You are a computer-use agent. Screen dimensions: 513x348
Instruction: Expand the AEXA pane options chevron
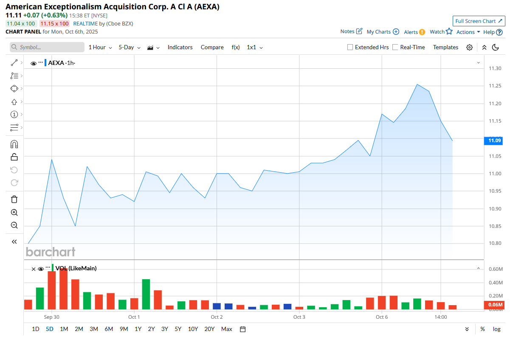478,63
